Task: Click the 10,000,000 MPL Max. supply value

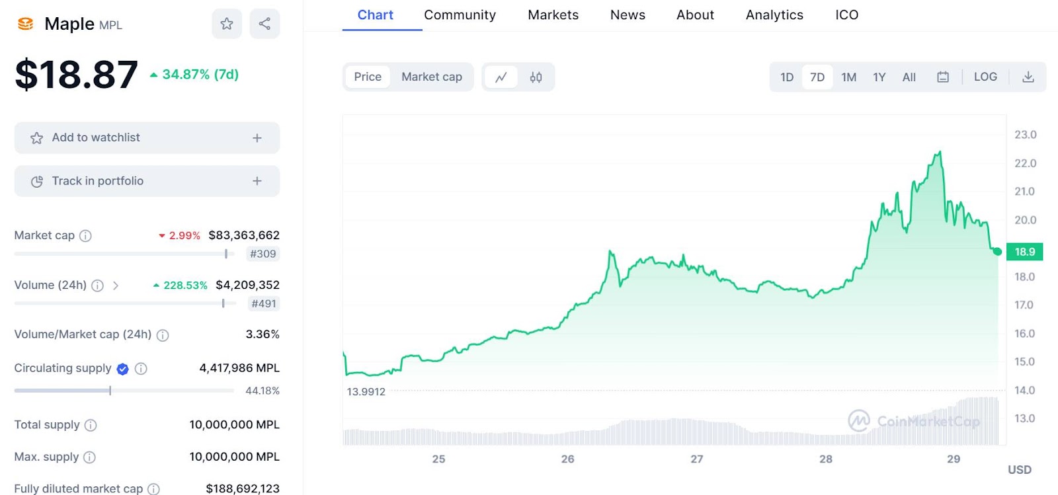Action: [235, 457]
